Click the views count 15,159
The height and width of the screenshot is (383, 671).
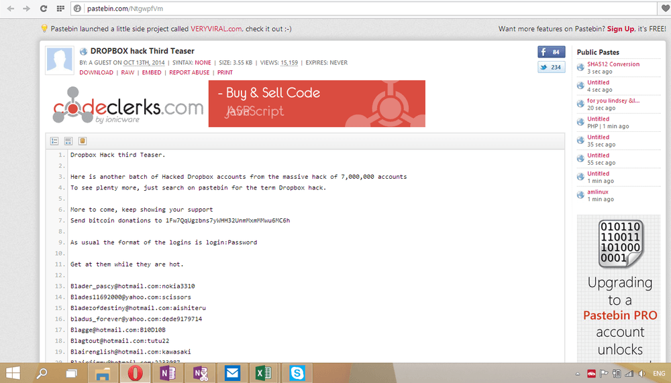(289, 63)
